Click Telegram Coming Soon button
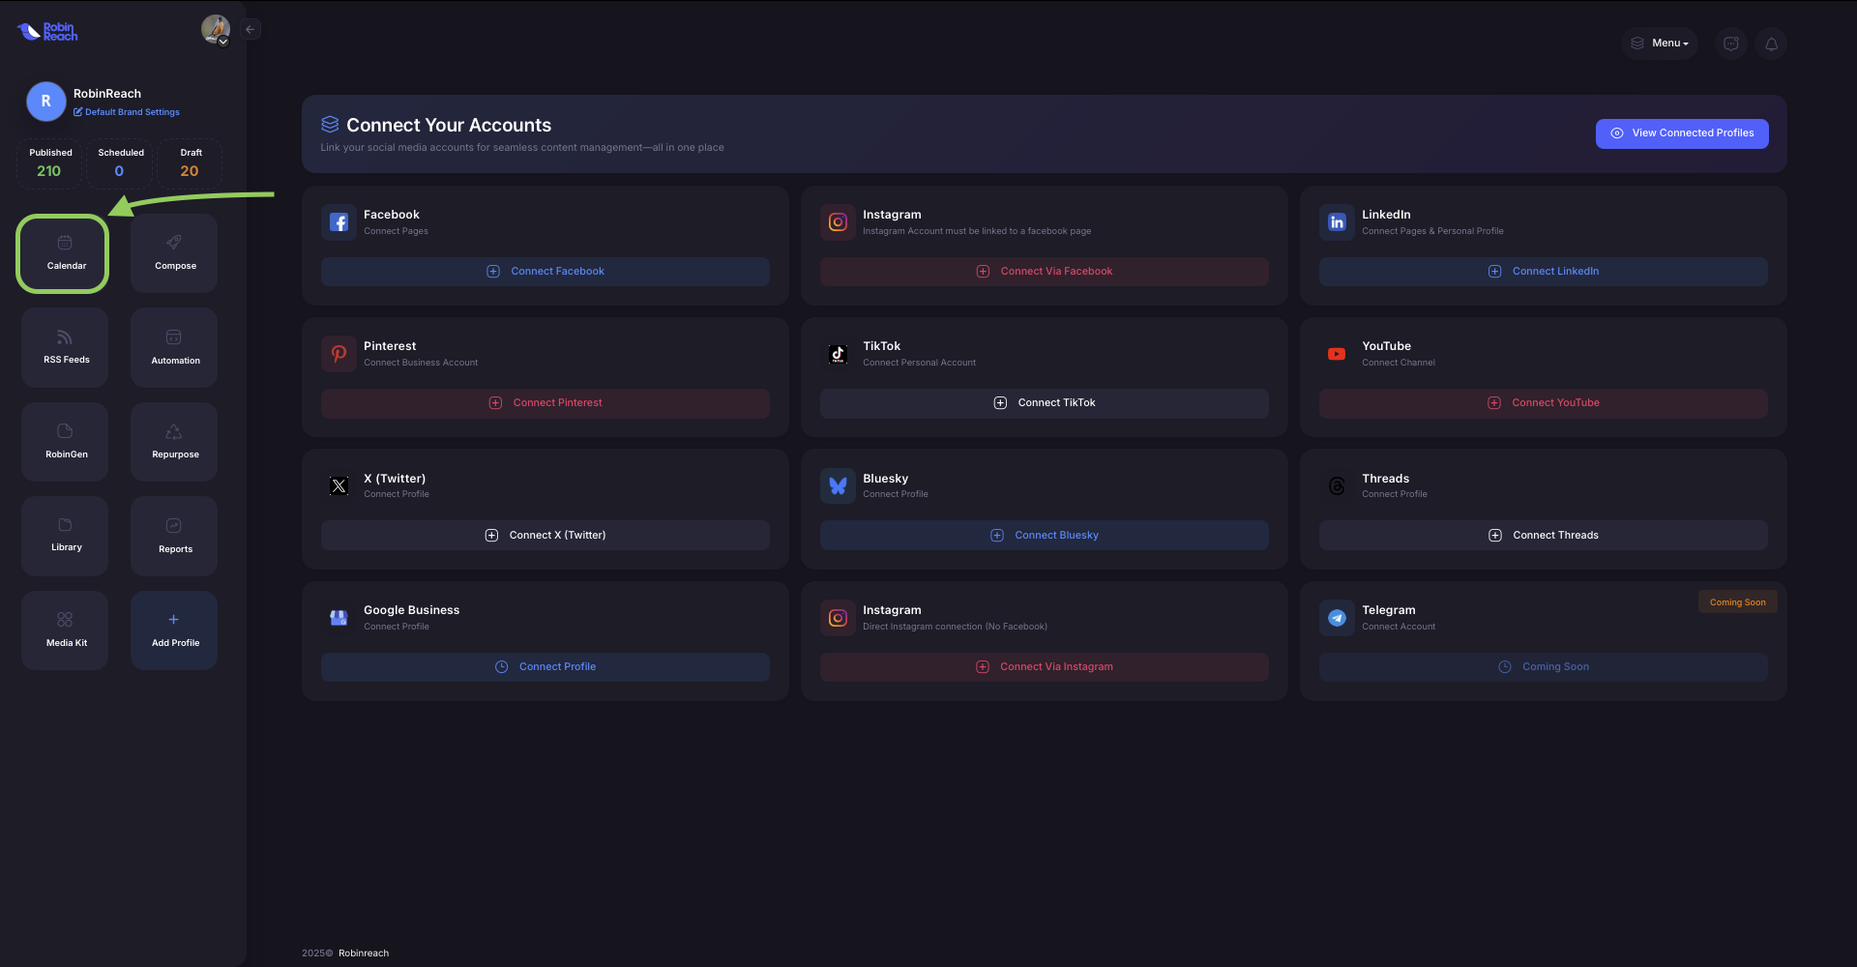 pyautogui.click(x=1544, y=667)
